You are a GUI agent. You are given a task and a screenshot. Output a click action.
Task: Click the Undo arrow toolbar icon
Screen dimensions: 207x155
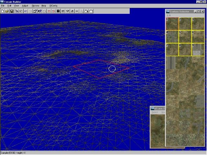(26, 11)
